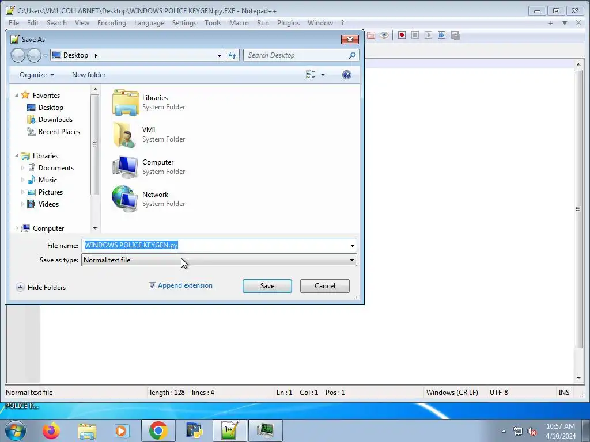Show hidden tray icons arrow

[x=504, y=431]
